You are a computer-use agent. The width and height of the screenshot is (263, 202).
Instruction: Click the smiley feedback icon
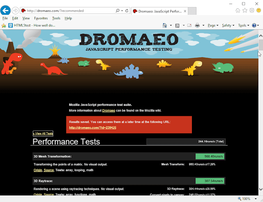click(x=259, y=11)
